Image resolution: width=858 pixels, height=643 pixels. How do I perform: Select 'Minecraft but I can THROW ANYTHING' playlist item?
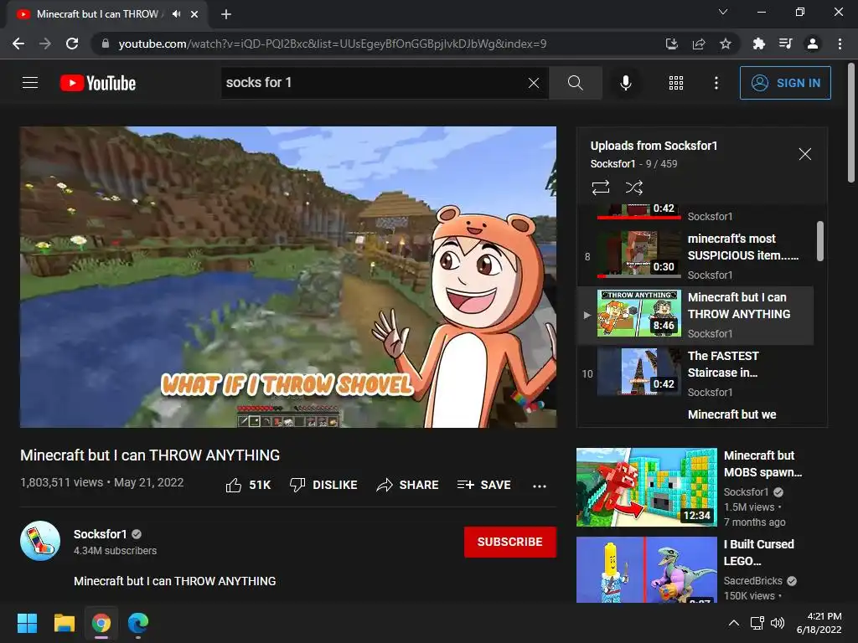click(x=695, y=316)
